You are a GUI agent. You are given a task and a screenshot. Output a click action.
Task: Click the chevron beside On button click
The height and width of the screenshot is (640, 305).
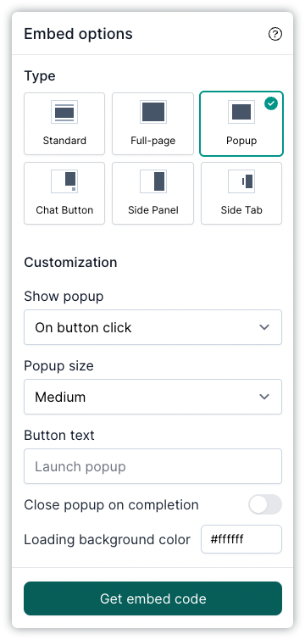[x=264, y=327]
